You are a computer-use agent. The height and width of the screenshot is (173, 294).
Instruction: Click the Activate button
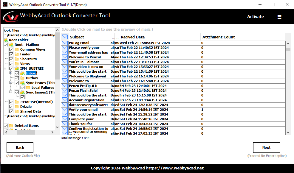coord(255,17)
